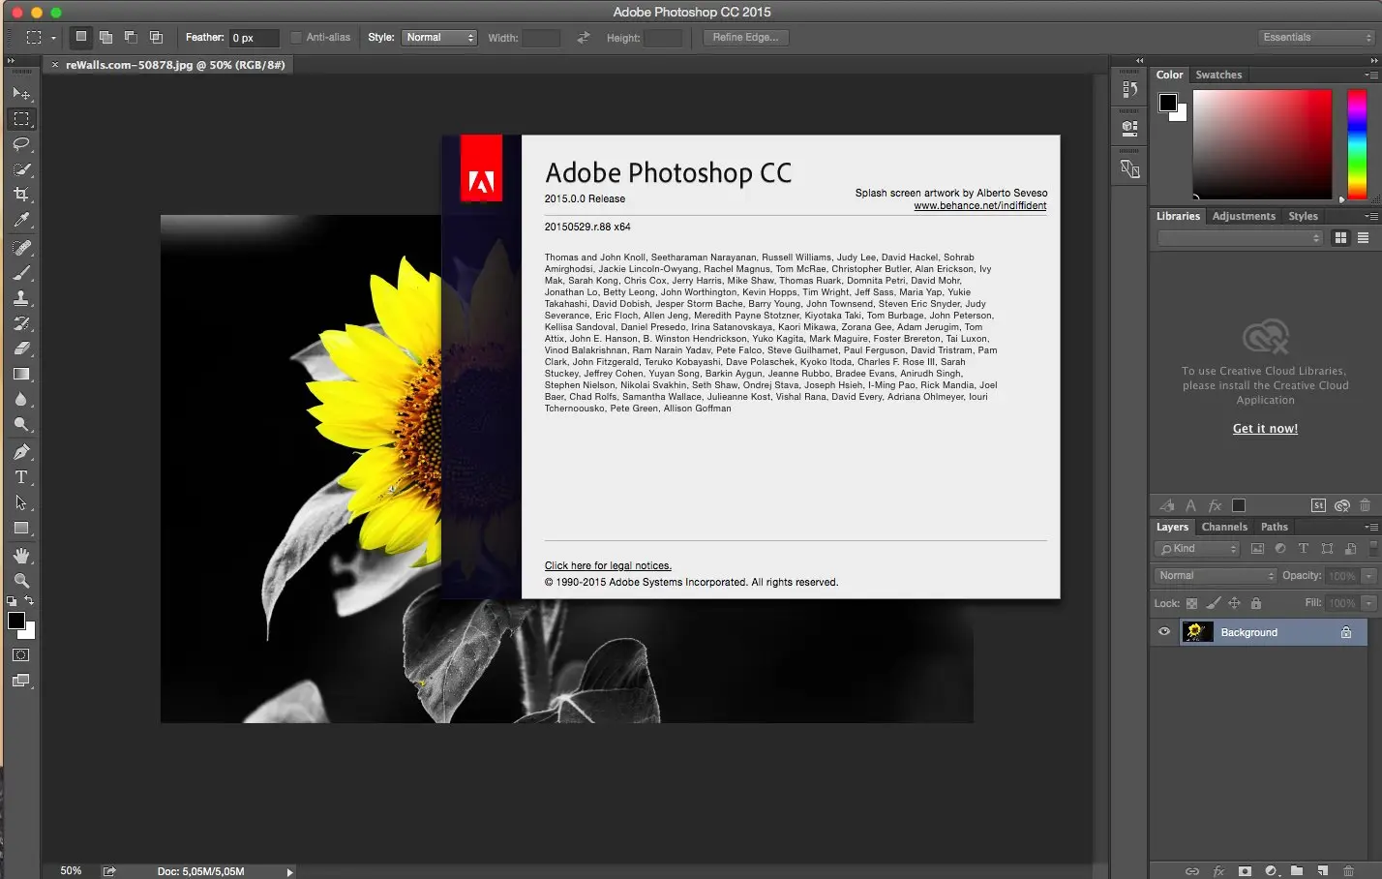1382x879 pixels.
Task: Switch to the Paths tab
Action: [x=1275, y=527]
